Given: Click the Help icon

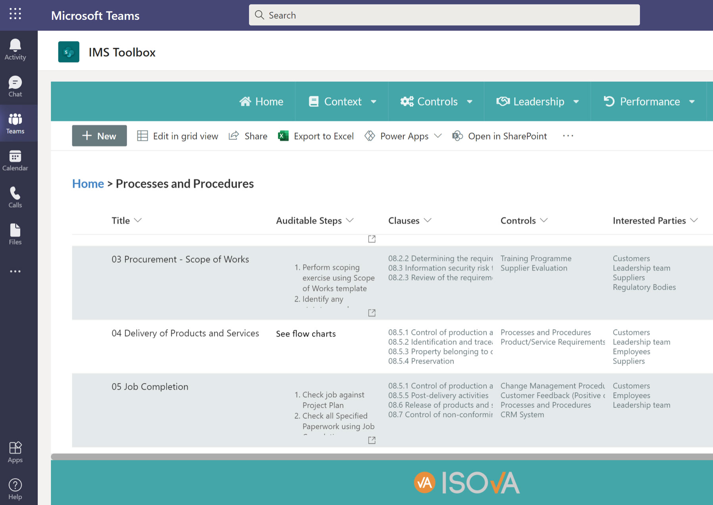Looking at the screenshot, I should point(15,485).
